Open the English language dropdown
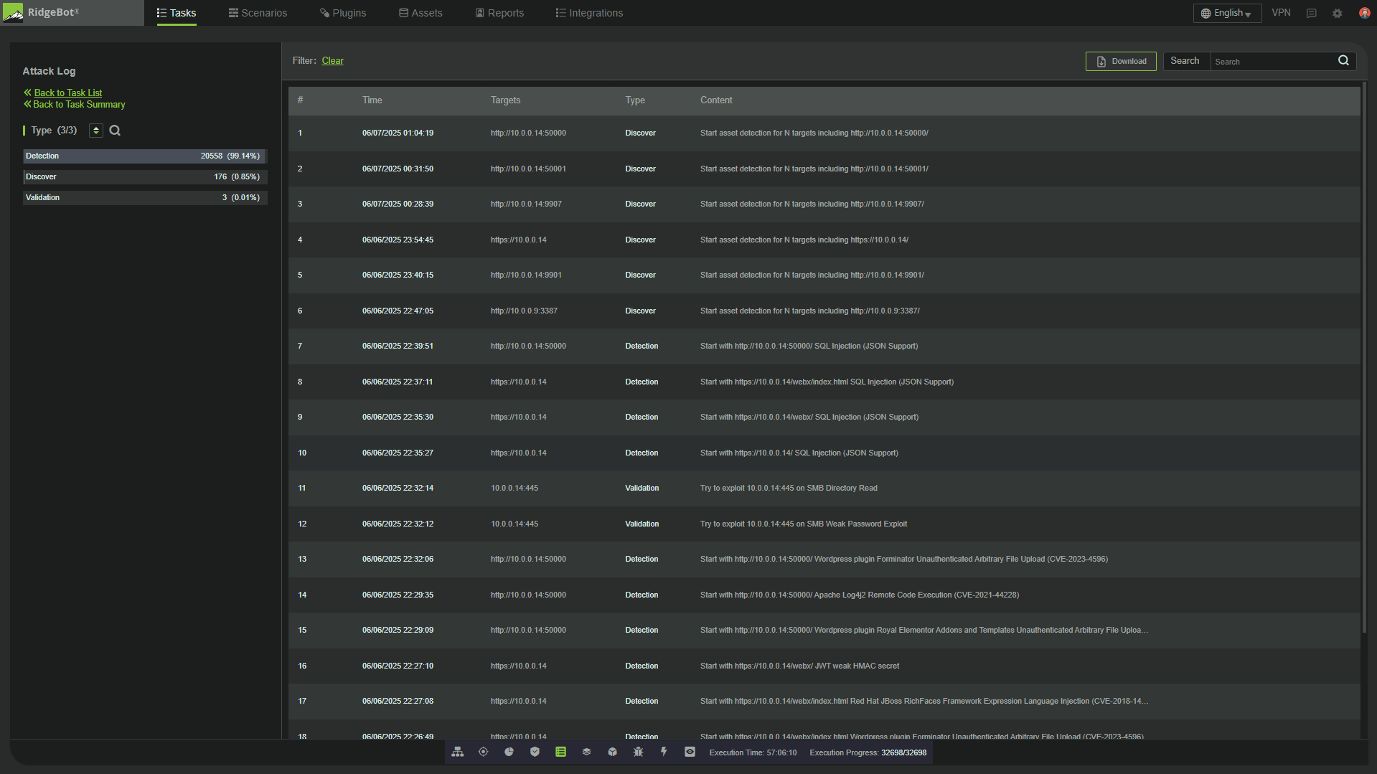 [x=1226, y=12]
